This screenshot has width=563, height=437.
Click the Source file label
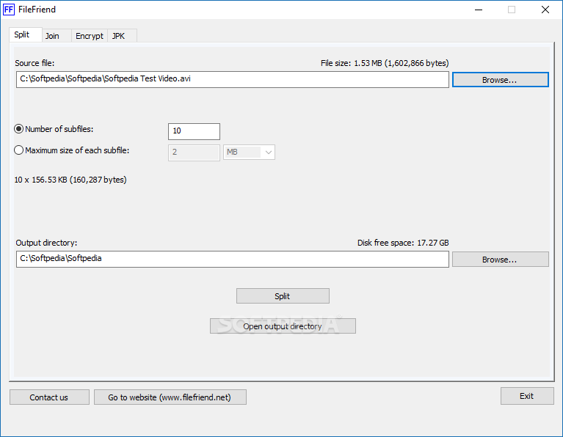(34, 63)
